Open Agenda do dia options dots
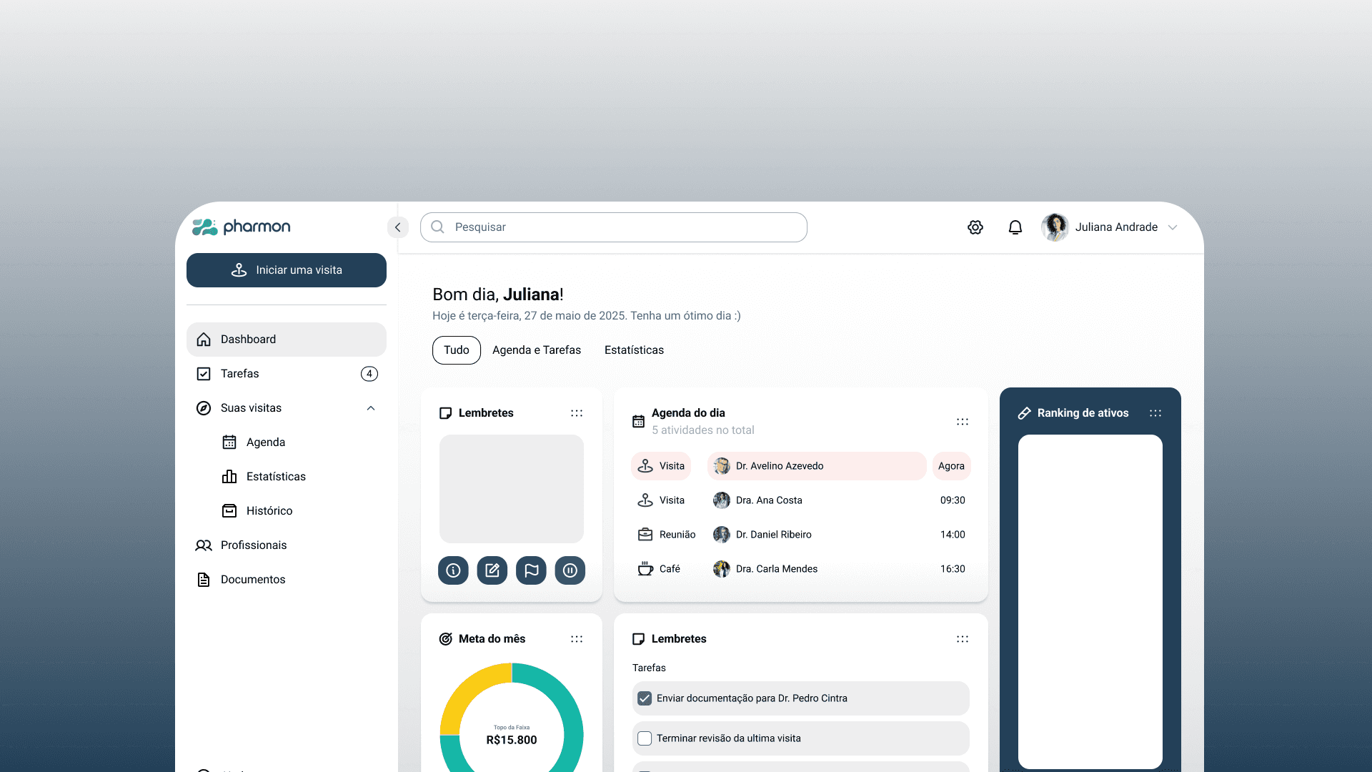 pyautogui.click(x=963, y=422)
